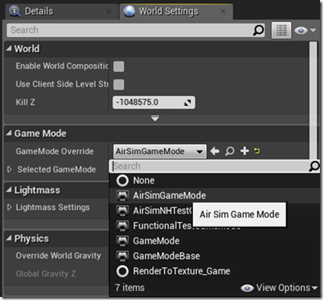This screenshot has height=300, width=323.
Task: Collapse the World section
Action: click(9, 48)
